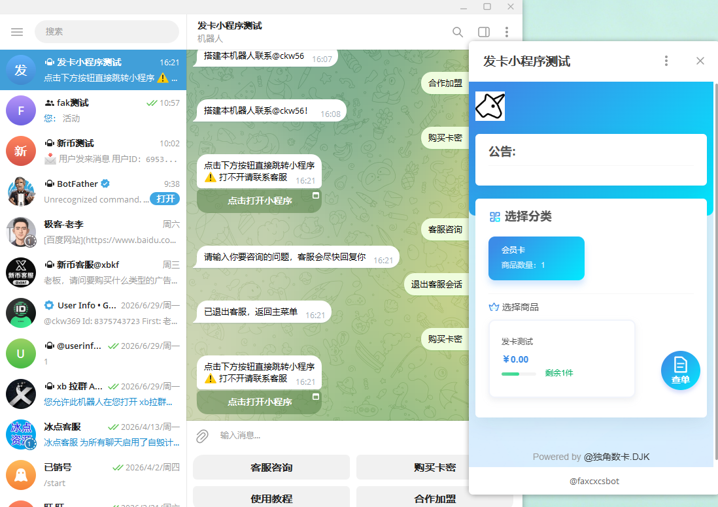This screenshot has height=507, width=718.
Task: Click the search icon in chat header
Action: coord(458,31)
